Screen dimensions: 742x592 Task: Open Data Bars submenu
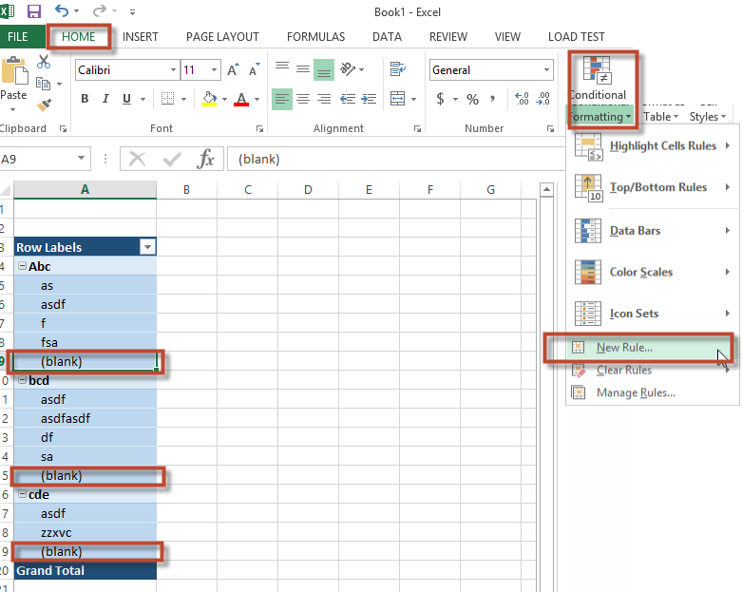(653, 231)
